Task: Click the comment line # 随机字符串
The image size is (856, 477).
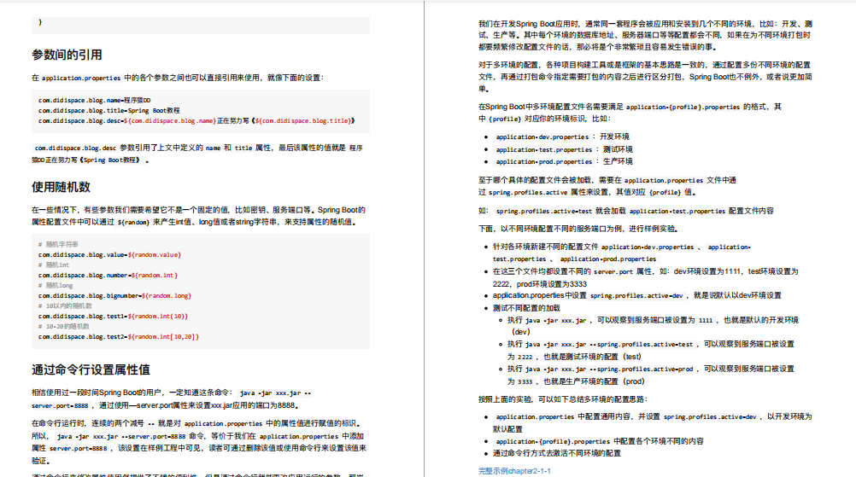Action: [58, 244]
